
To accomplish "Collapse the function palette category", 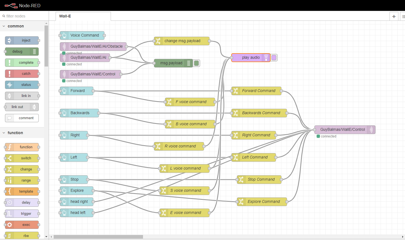I will tap(22, 133).
